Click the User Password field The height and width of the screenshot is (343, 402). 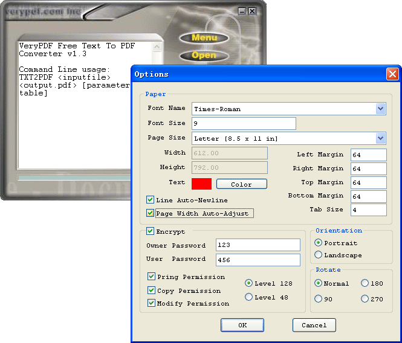(x=258, y=260)
